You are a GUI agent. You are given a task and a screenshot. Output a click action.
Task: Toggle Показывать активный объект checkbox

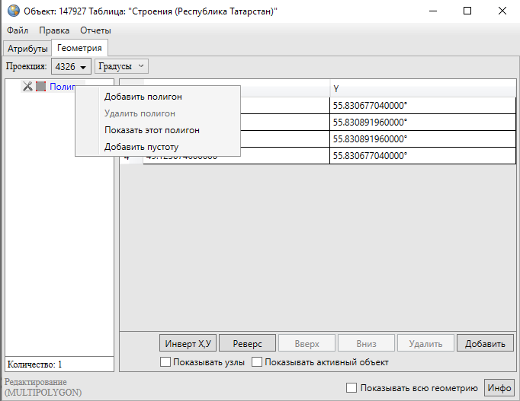pyautogui.click(x=258, y=362)
